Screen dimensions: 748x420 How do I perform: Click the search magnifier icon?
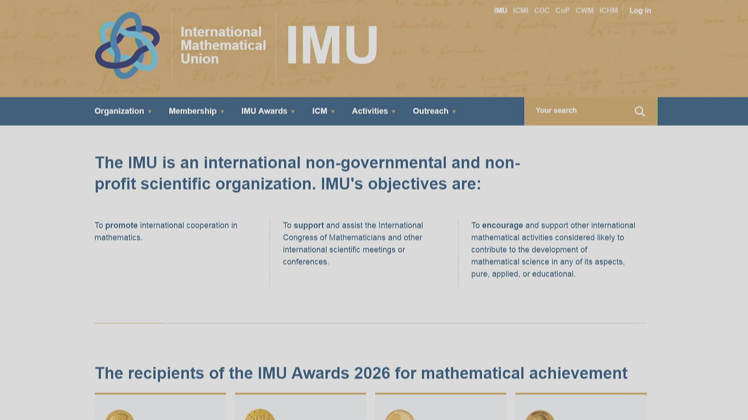[x=640, y=112]
